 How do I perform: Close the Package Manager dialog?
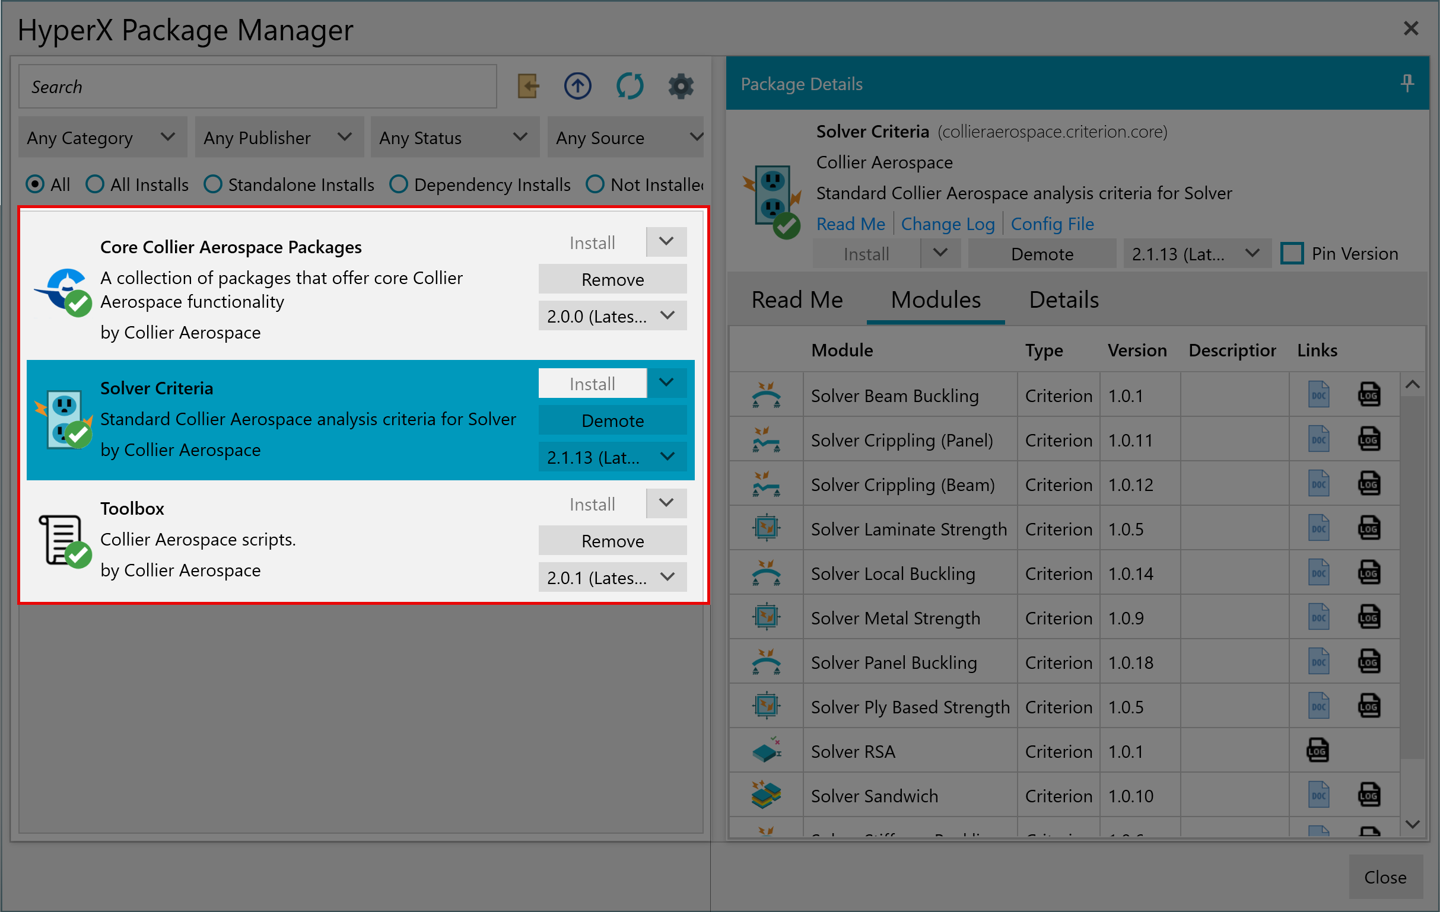(x=1385, y=877)
